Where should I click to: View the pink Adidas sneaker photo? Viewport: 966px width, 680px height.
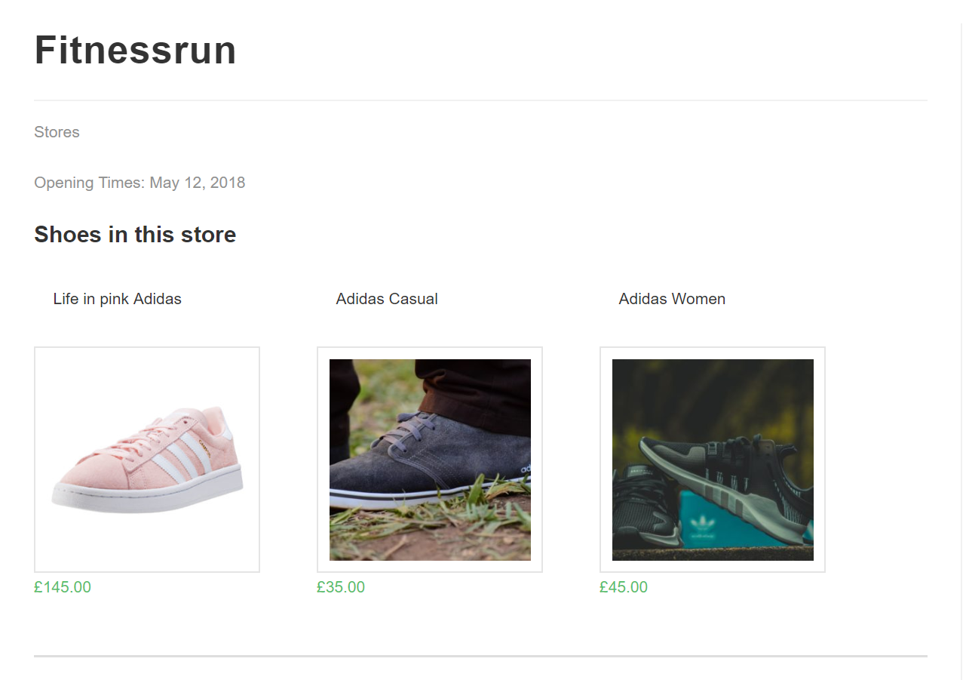point(147,460)
